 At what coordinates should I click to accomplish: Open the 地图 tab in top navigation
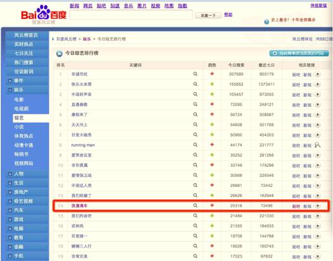coord(169,6)
